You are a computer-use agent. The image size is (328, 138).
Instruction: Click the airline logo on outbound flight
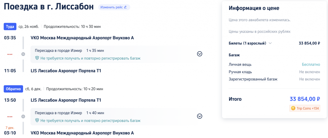tap(10, 54)
